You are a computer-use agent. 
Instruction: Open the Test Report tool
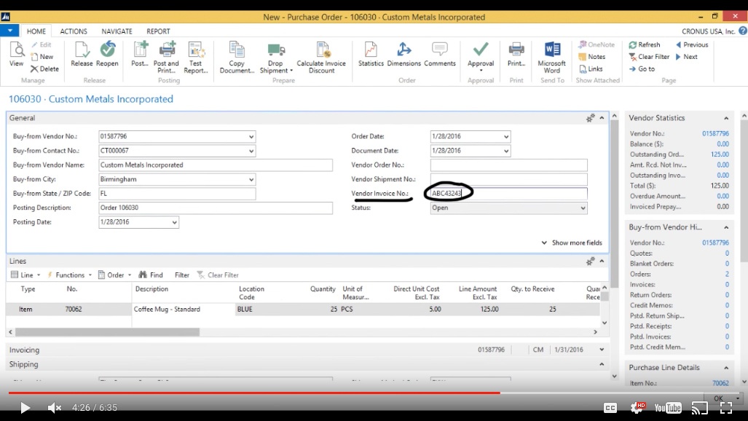point(196,58)
